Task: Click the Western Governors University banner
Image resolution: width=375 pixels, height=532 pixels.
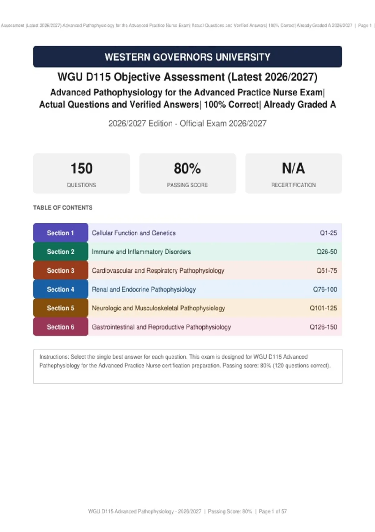Action: [187, 57]
